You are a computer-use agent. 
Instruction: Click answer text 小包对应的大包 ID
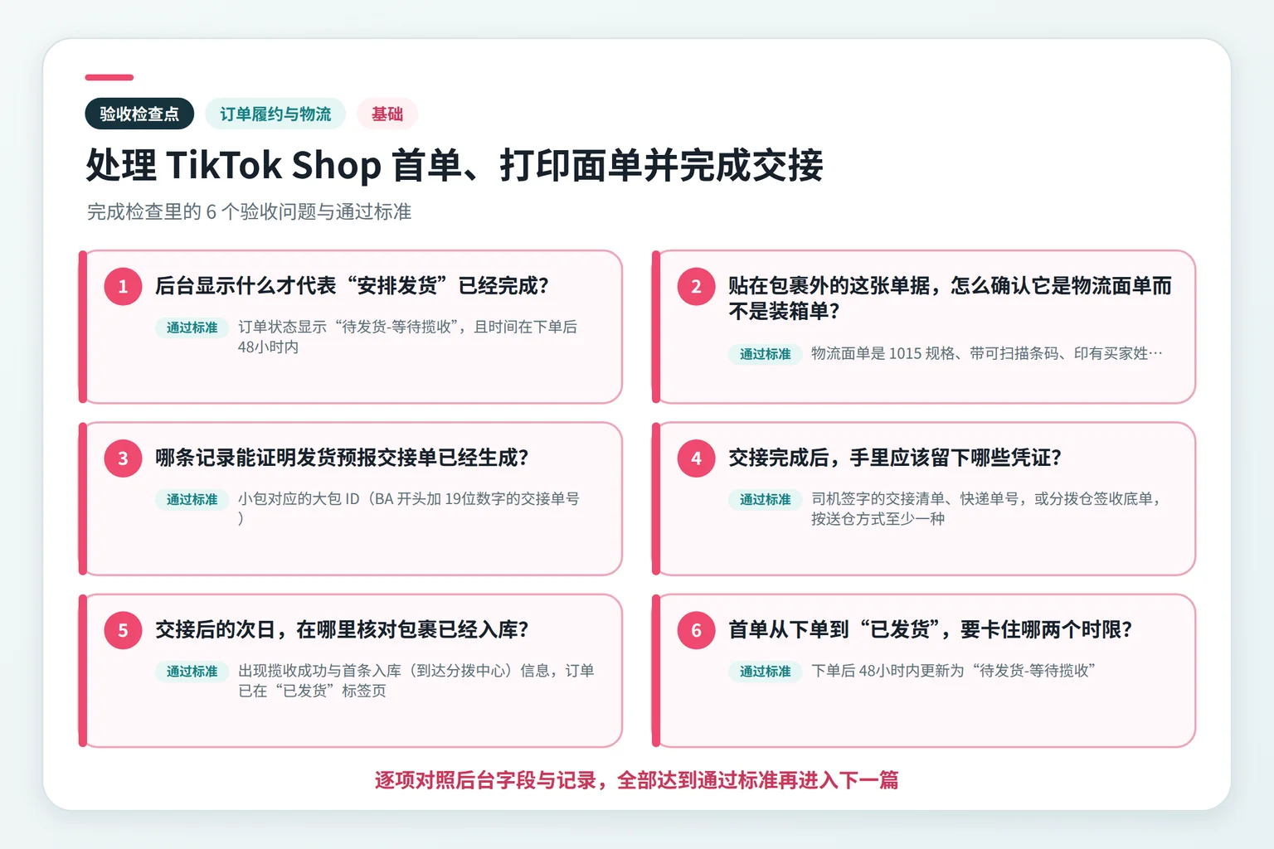pyautogui.click(x=408, y=508)
